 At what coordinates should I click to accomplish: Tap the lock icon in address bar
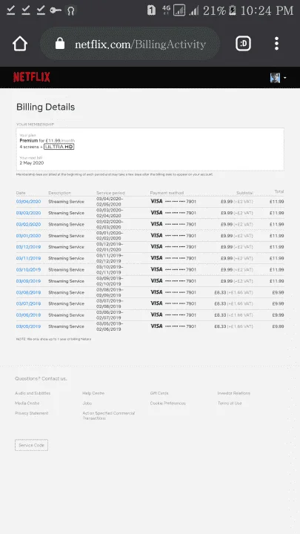(x=60, y=44)
